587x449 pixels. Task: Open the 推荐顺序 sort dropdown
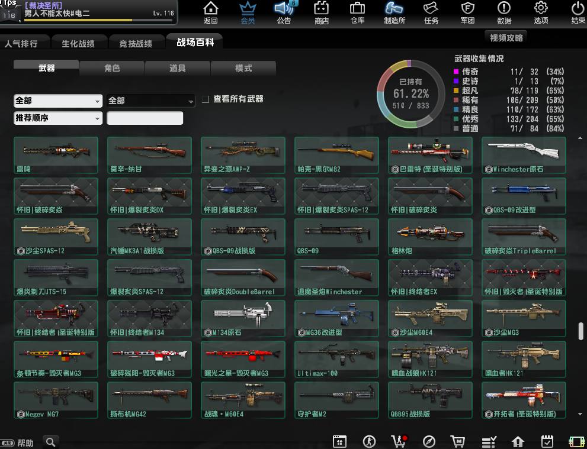tap(58, 118)
